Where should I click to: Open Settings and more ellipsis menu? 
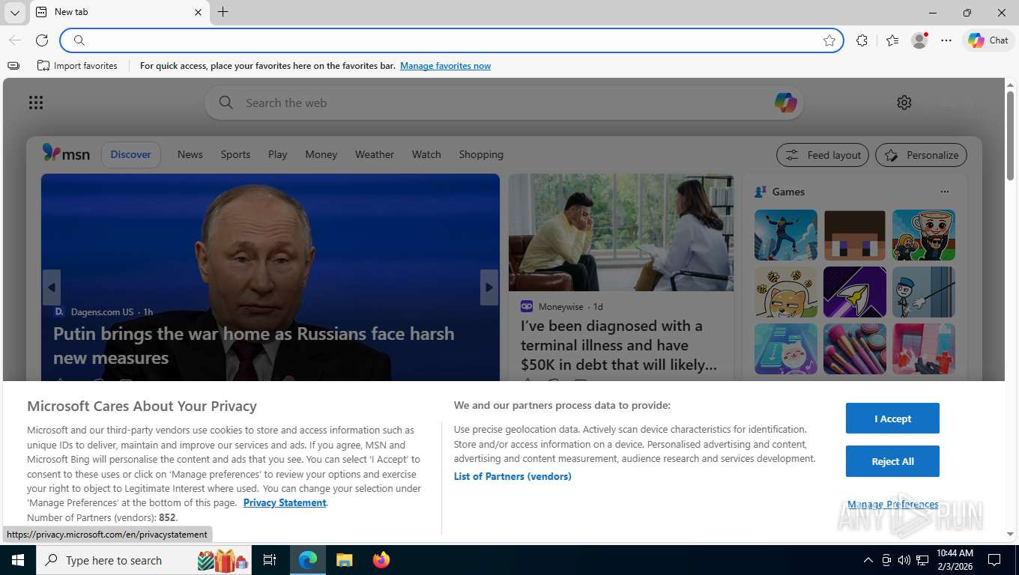pyautogui.click(x=946, y=40)
